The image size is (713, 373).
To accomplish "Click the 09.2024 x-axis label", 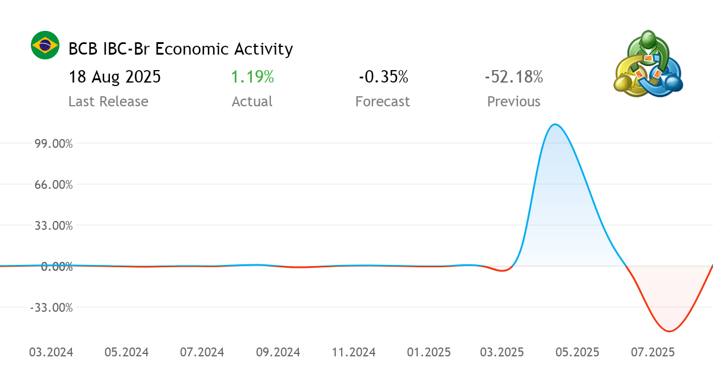I will [277, 352].
